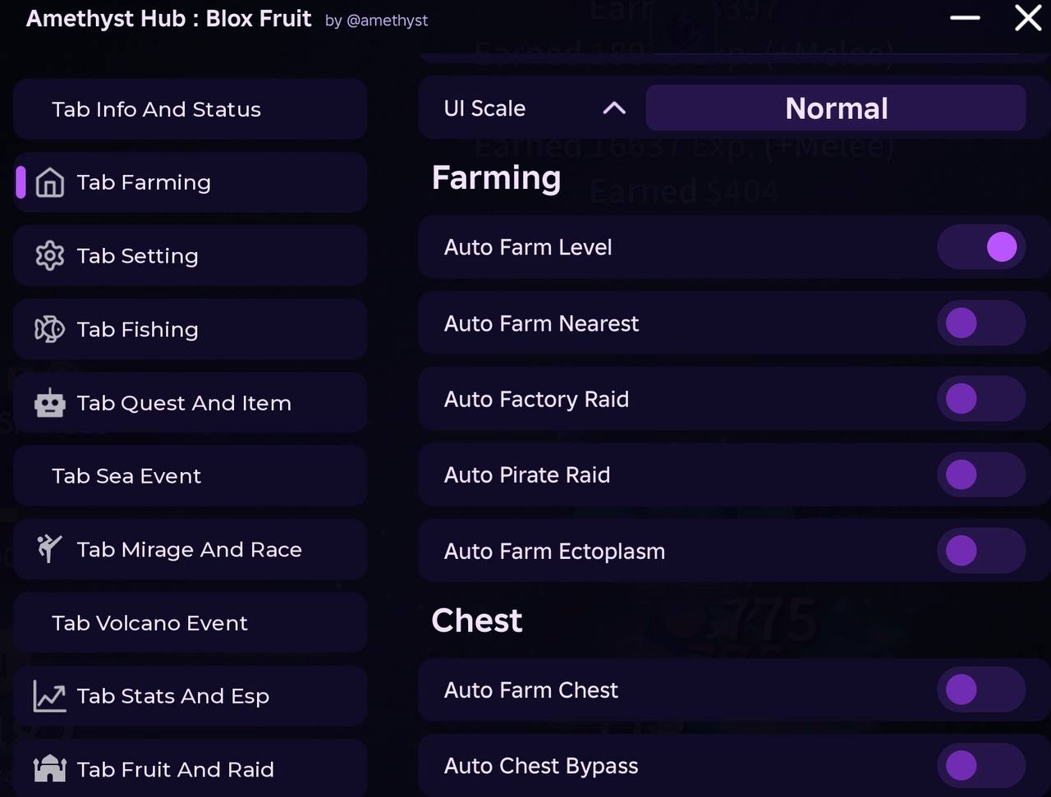Enable Auto Farm Ectoplasm
Viewport: 1051px width, 797px height.
click(x=981, y=551)
